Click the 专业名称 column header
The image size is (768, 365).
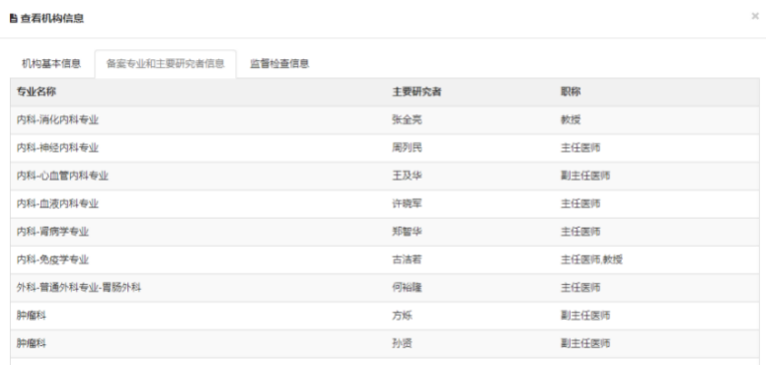point(37,92)
